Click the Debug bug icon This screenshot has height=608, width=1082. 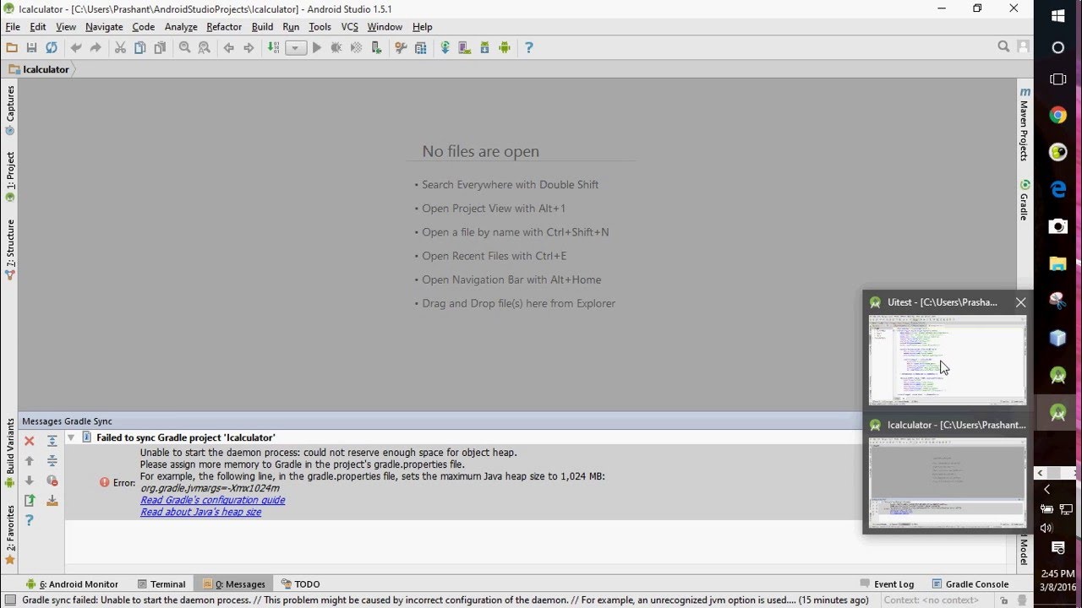pos(336,48)
